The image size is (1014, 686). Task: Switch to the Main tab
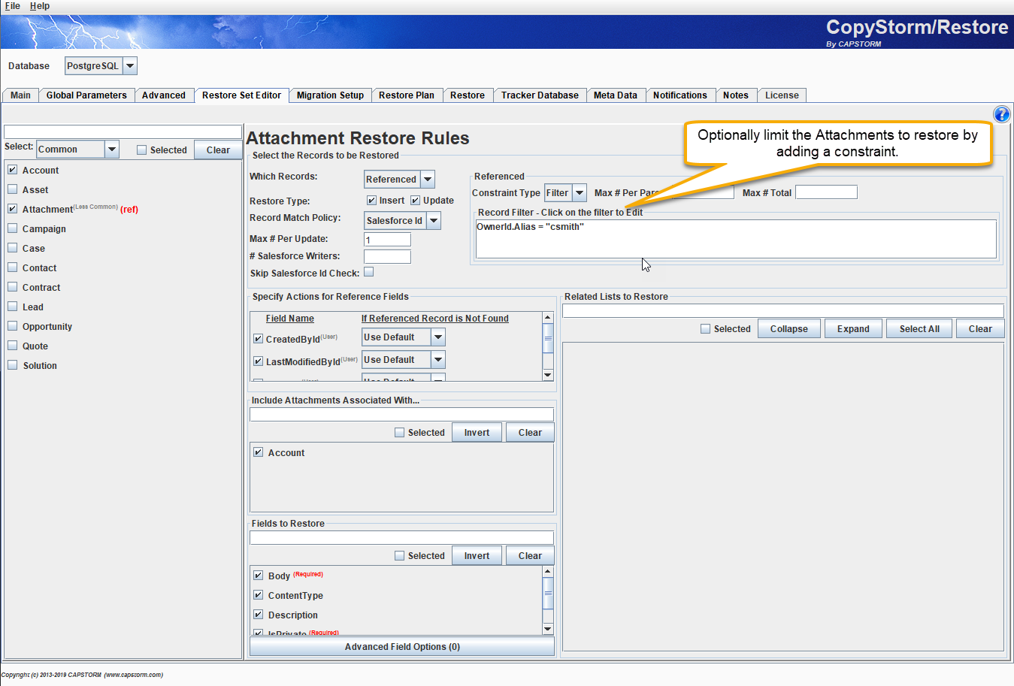20,95
